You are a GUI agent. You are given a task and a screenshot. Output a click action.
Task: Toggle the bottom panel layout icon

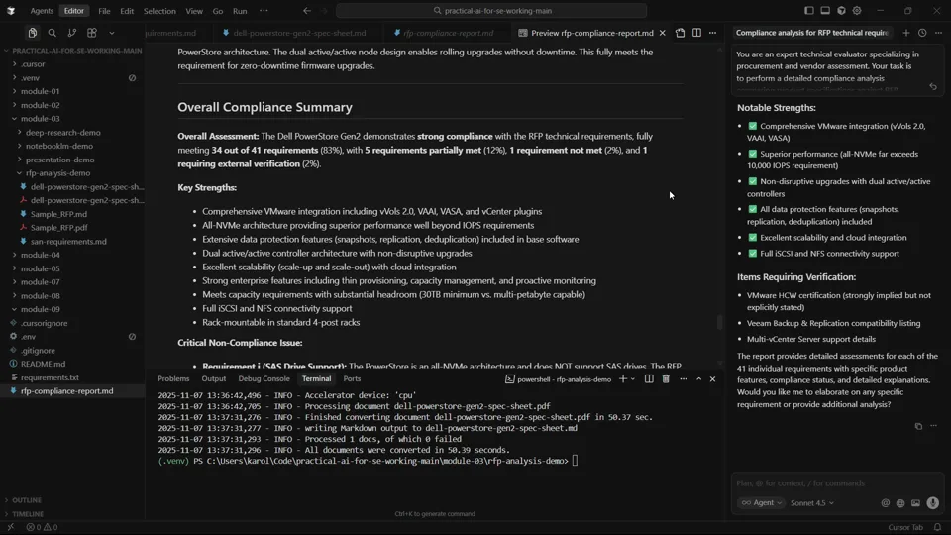[825, 10]
